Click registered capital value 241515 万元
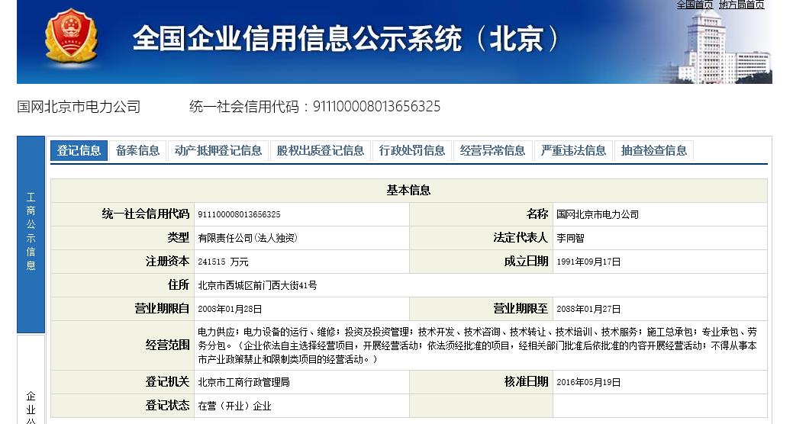 (x=223, y=262)
